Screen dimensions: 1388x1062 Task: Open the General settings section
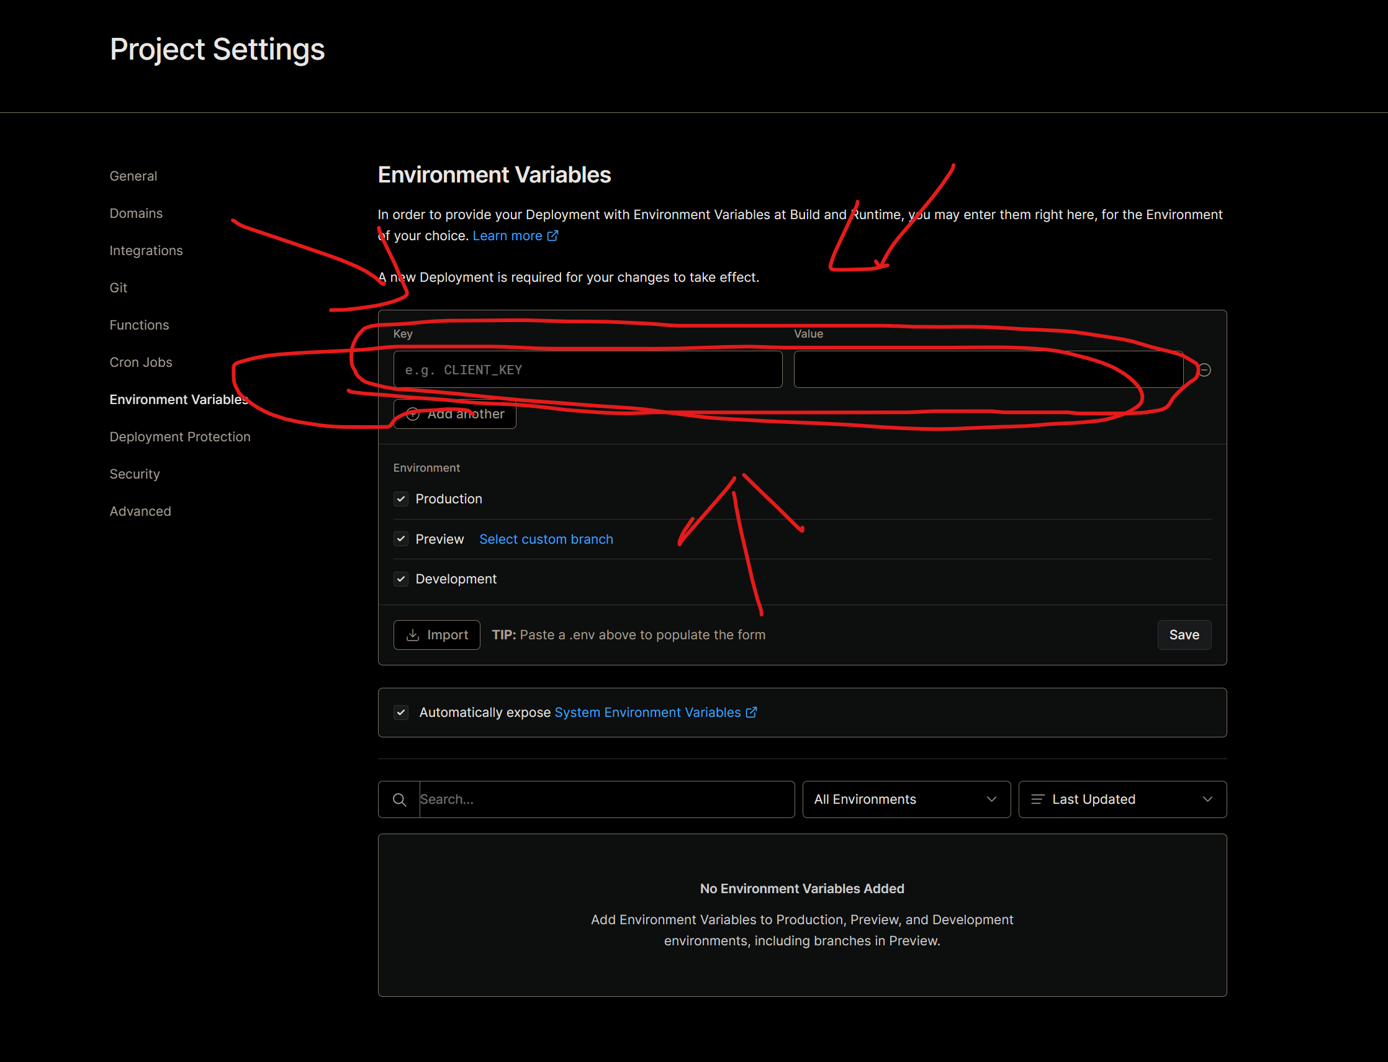pos(133,176)
